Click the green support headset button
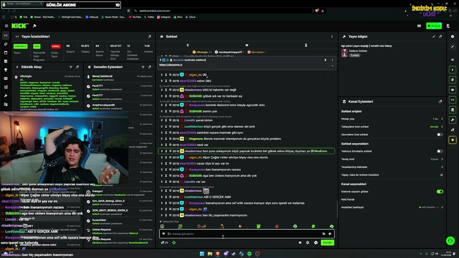The width and height of the screenshot is (459, 258). (450, 241)
